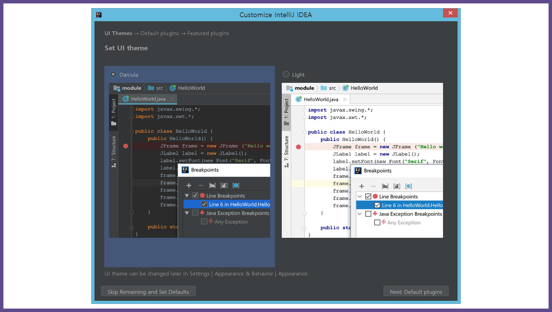The height and width of the screenshot is (312, 552).
Task: Click src folder icon in Light preview
Action: pyautogui.click(x=324, y=88)
